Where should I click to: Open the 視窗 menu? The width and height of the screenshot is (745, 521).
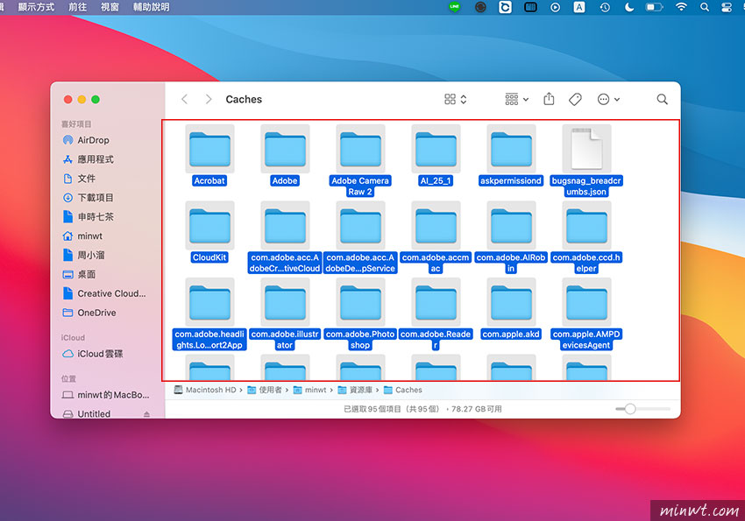click(110, 7)
